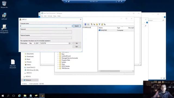Viewport: 174px width, 98px height.
Task: Click the filter funnel toolbar icon
Action: [100, 24]
